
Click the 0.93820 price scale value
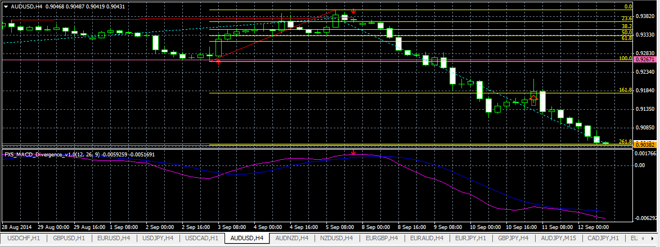[x=644, y=16]
